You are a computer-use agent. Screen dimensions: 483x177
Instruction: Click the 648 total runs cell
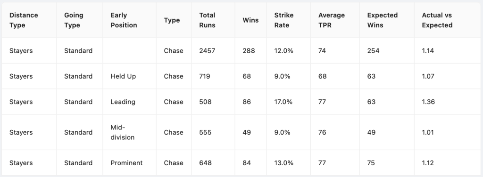[205, 163]
